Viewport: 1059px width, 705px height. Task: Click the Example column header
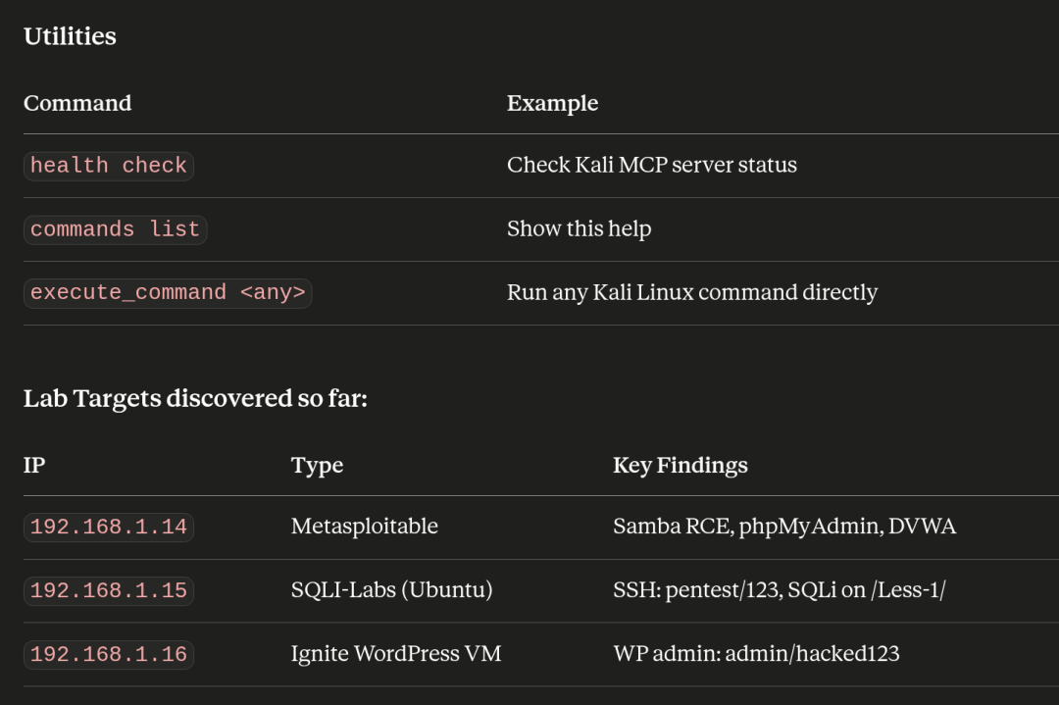(552, 103)
